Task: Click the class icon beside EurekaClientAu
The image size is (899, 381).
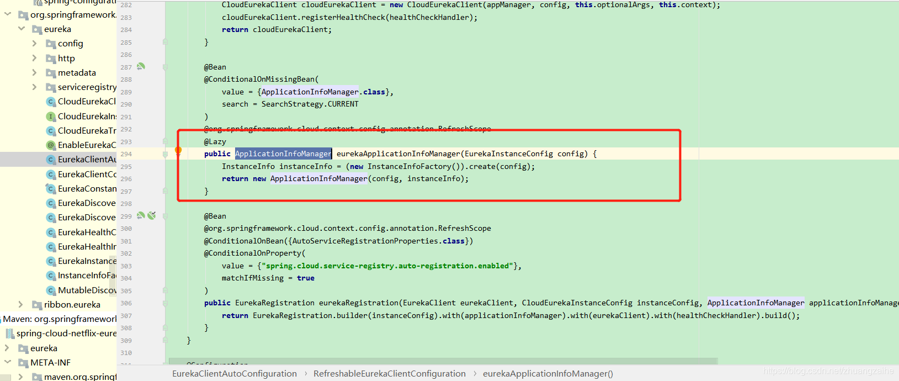Action: (51, 160)
